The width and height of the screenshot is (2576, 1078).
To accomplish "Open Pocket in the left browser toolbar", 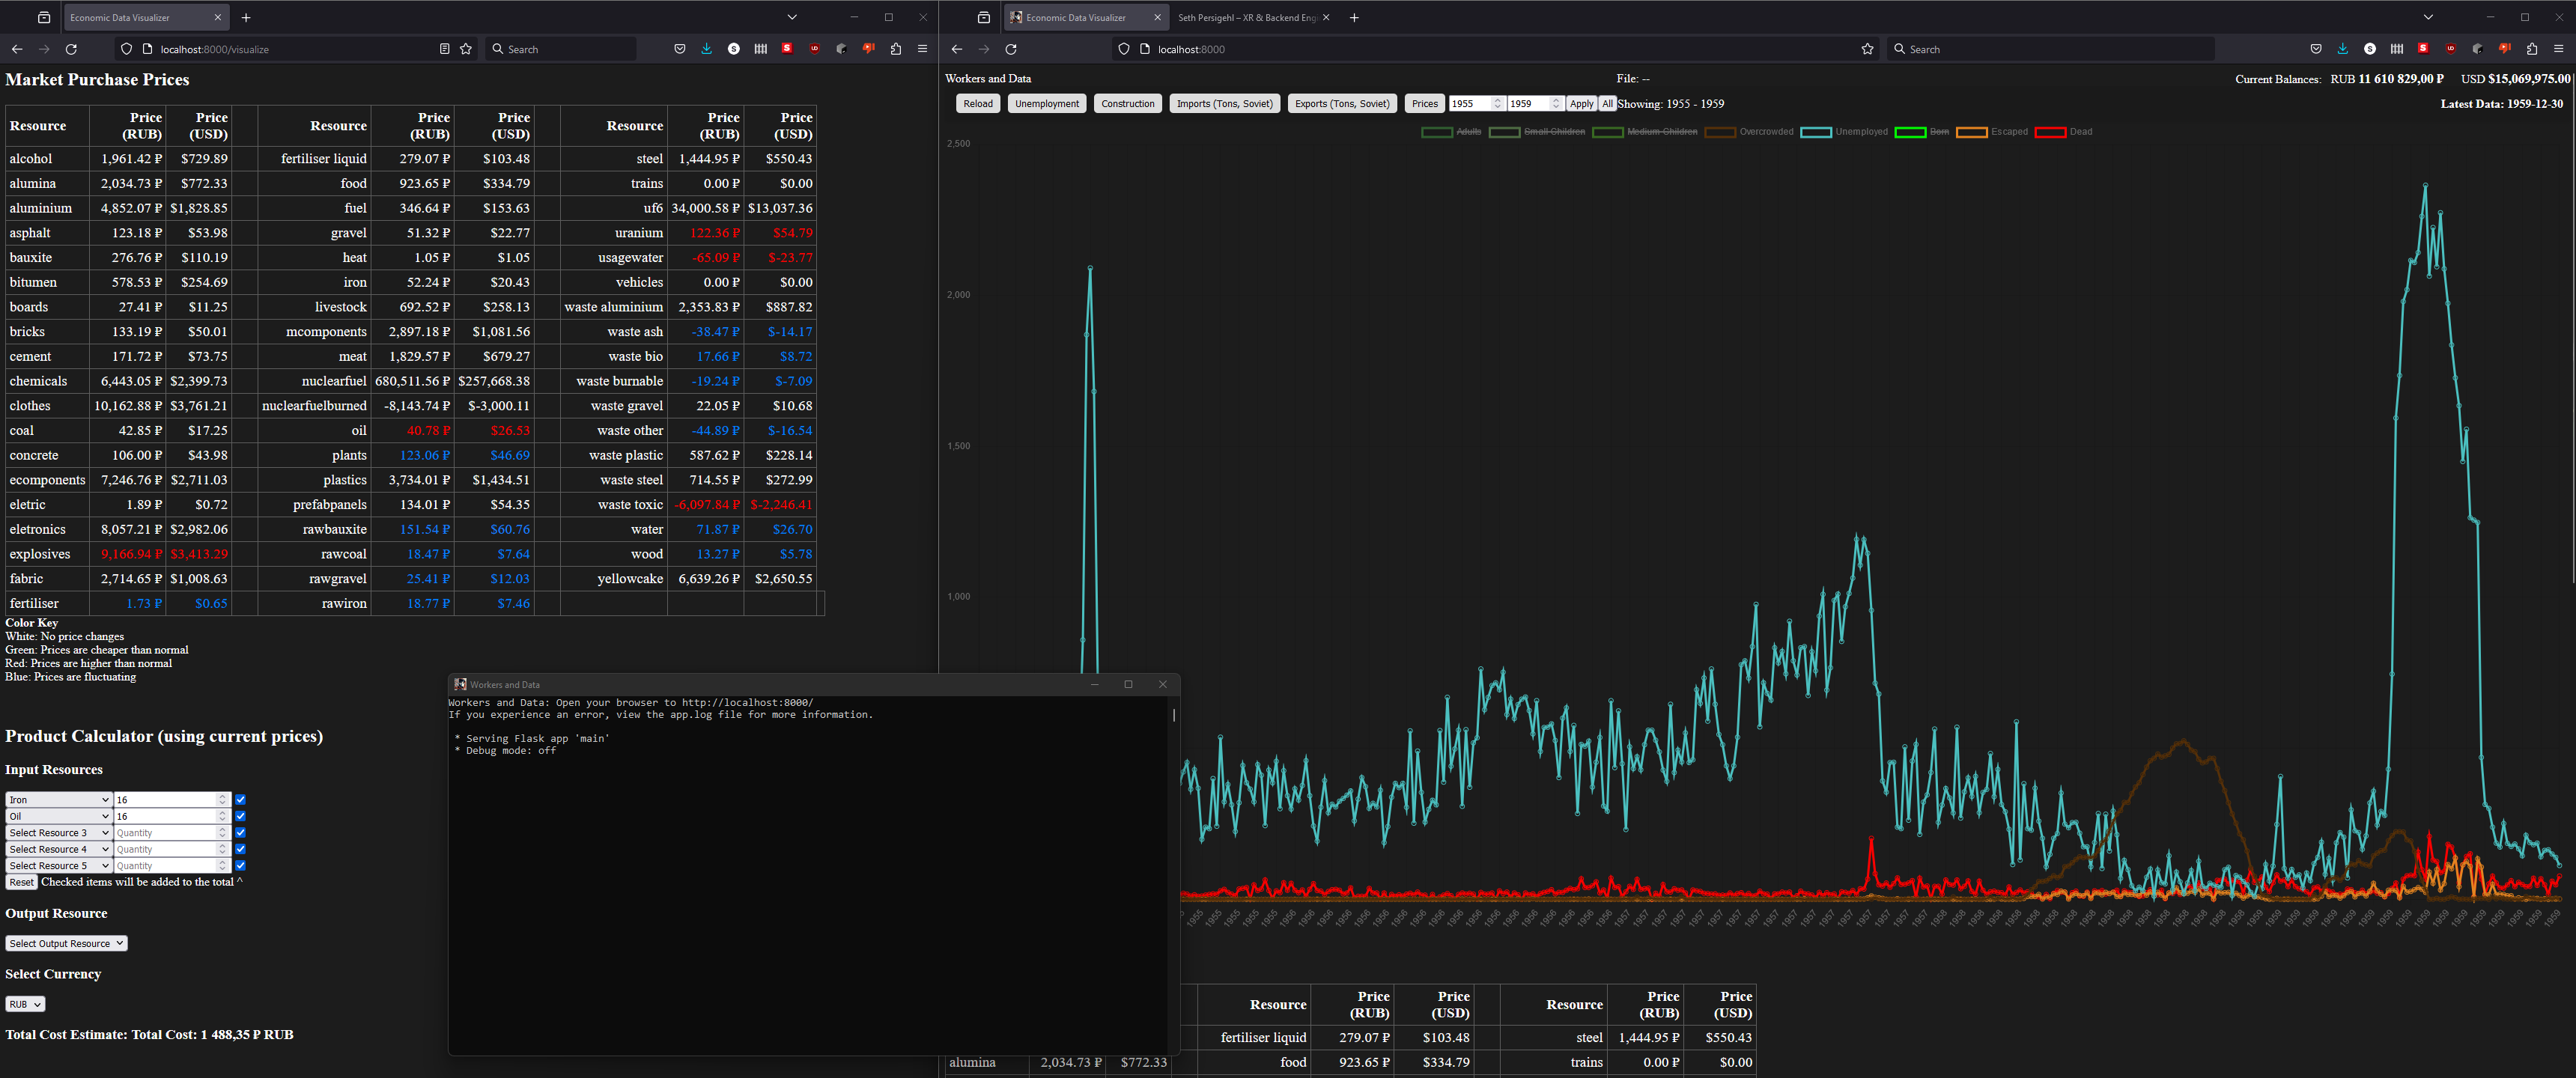I will coord(680,49).
